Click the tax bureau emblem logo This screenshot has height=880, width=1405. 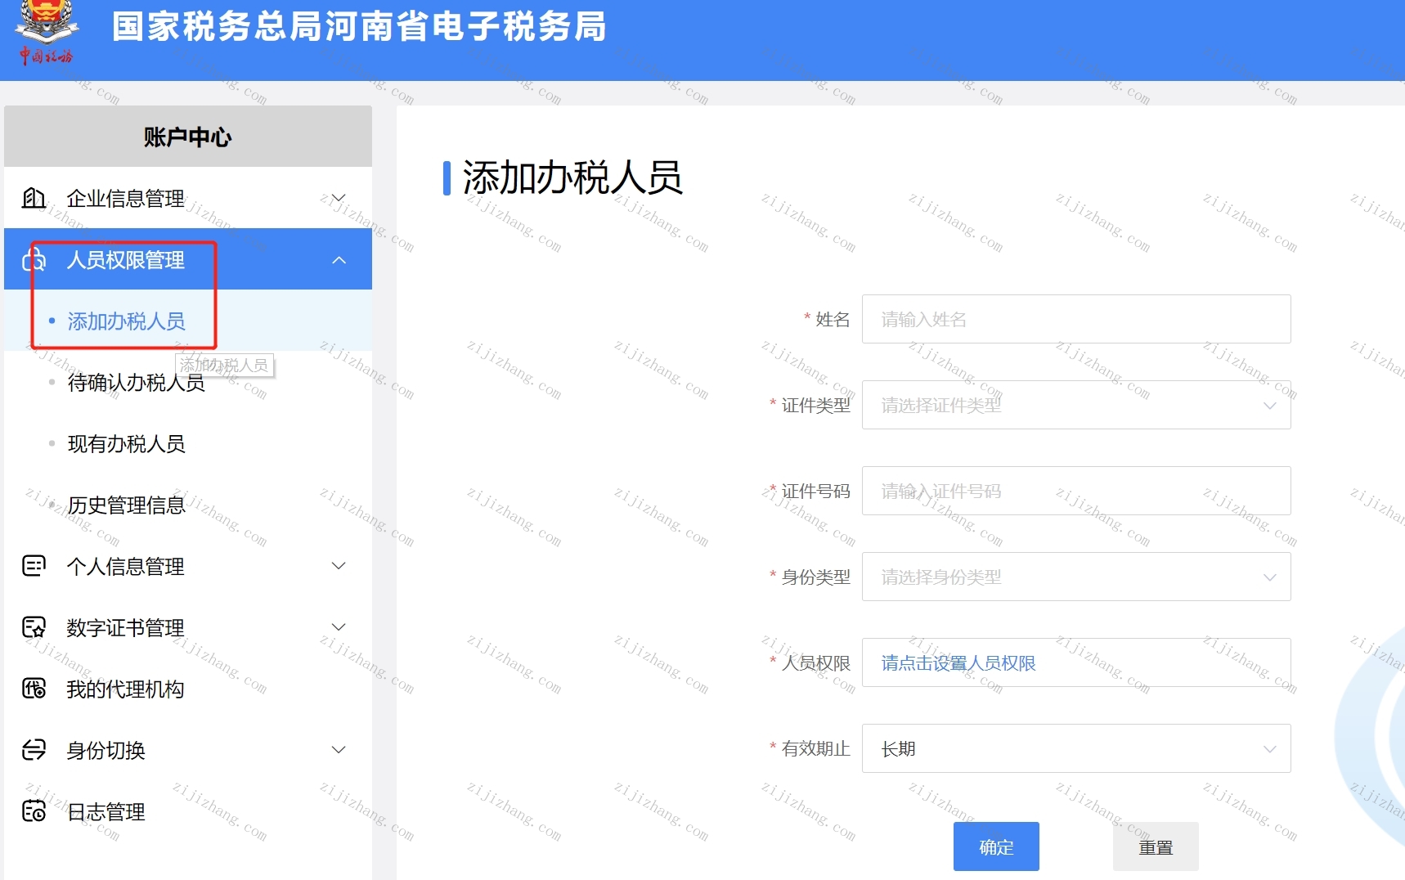point(47,33)
